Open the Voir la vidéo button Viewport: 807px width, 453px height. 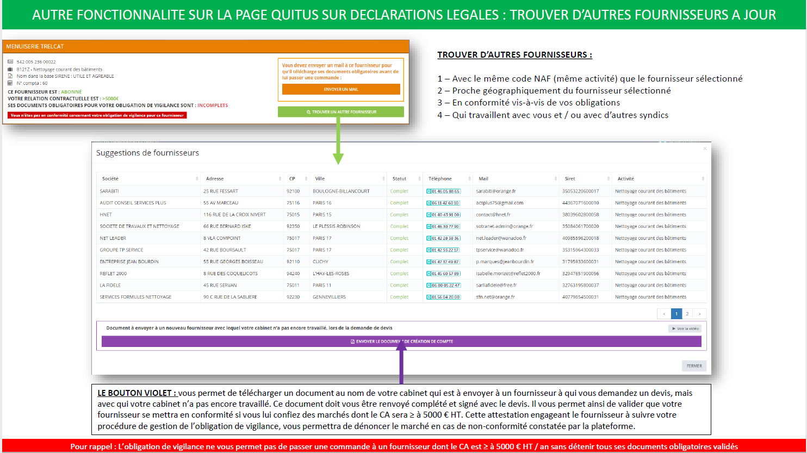pos(685,328)
